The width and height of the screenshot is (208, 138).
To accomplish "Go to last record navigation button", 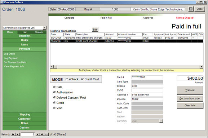I will pyautogui.click(x=42, y=134).
